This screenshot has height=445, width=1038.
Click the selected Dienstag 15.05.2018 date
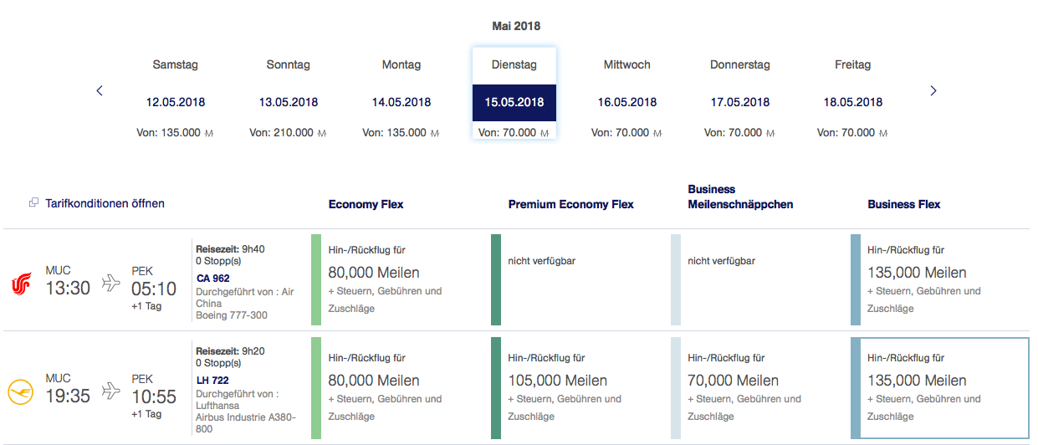click(514, 101)
